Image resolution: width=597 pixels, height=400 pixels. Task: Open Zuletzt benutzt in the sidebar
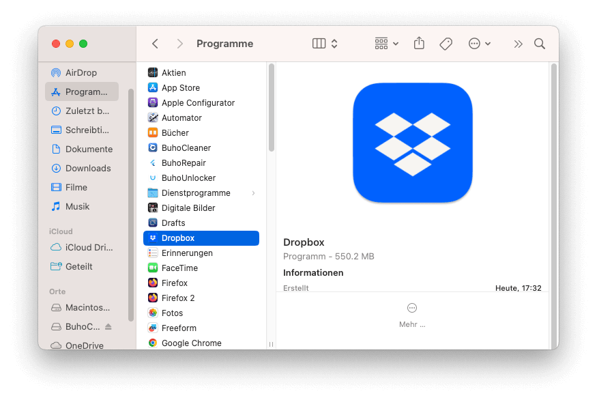[x=82, y=111]
